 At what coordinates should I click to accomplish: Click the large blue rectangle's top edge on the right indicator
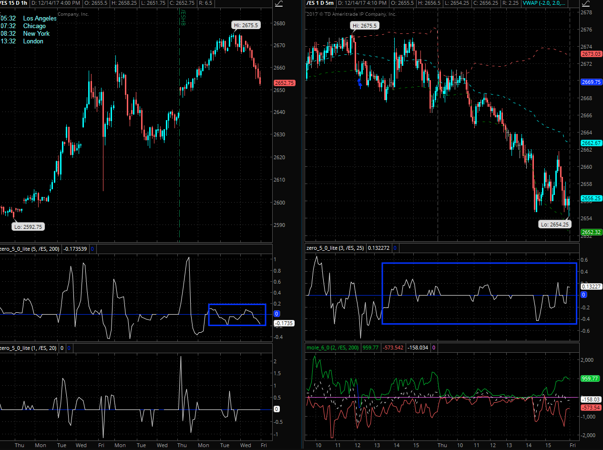pyautogui.click(x=479, y=263)
